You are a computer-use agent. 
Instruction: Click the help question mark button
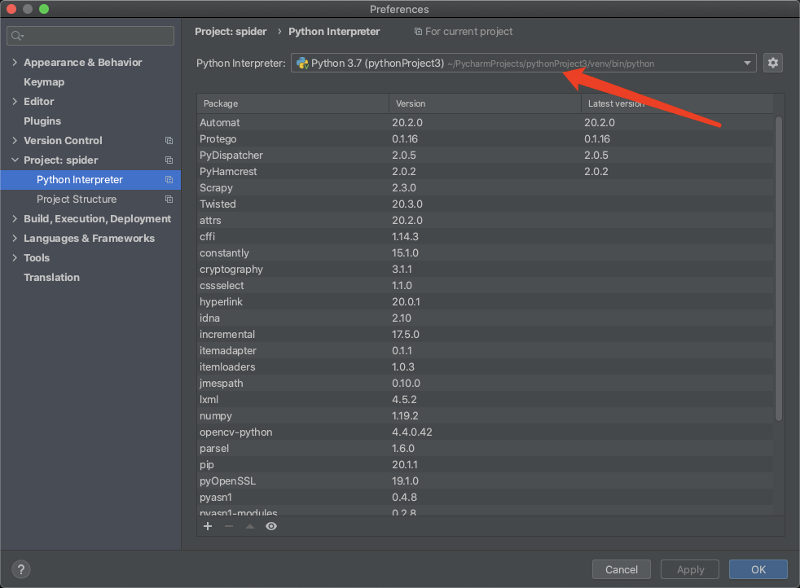[21, 569]
